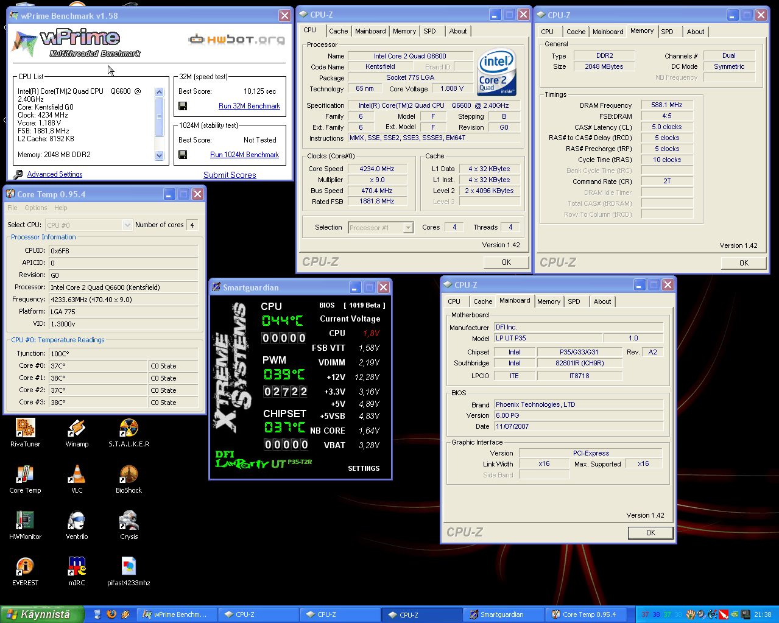Click the taskbar clock showing 21:38
Viewport: 779px width, 623px height.
(763, 614)
